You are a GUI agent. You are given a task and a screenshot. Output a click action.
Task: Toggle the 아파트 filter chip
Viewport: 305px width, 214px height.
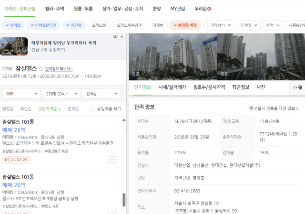pos(13,25)
